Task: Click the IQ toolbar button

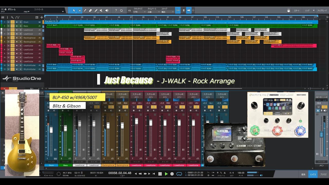Action: click(129, 11)
